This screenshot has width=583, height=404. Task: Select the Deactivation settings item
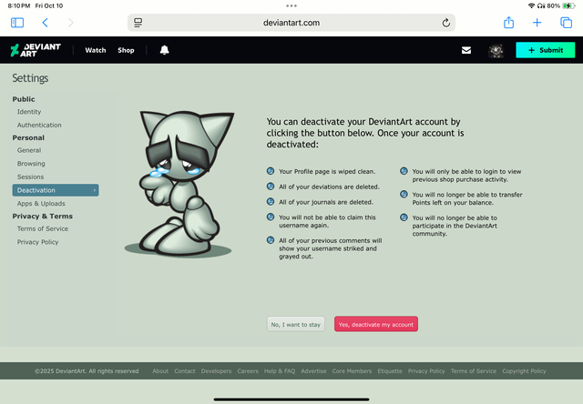tap(56, 190)
